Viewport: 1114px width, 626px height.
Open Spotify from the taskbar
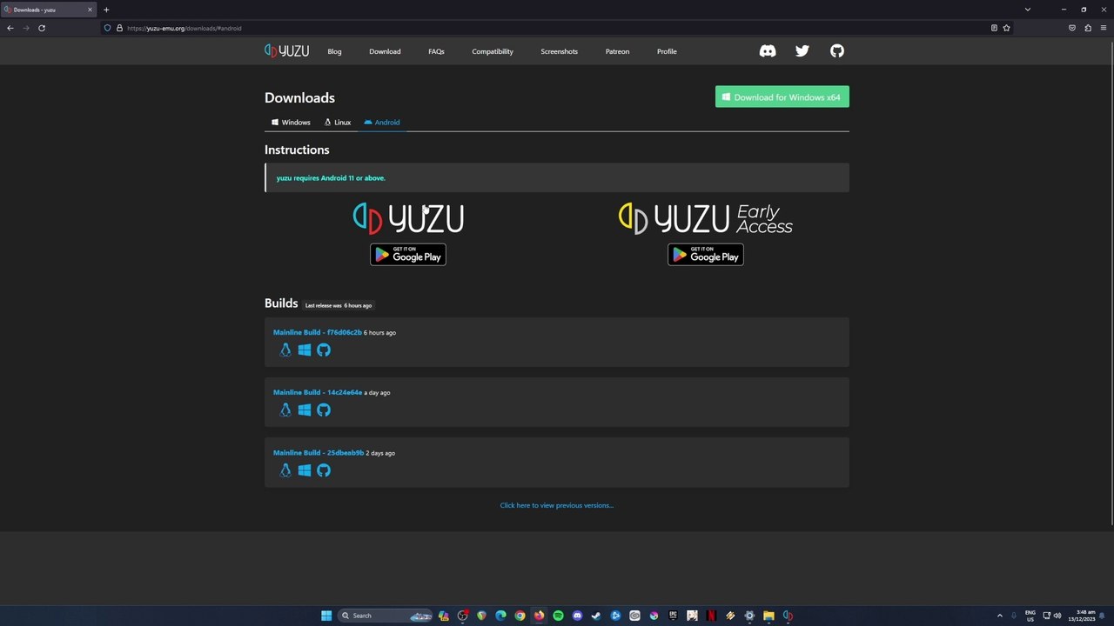(x=558, y=616)
